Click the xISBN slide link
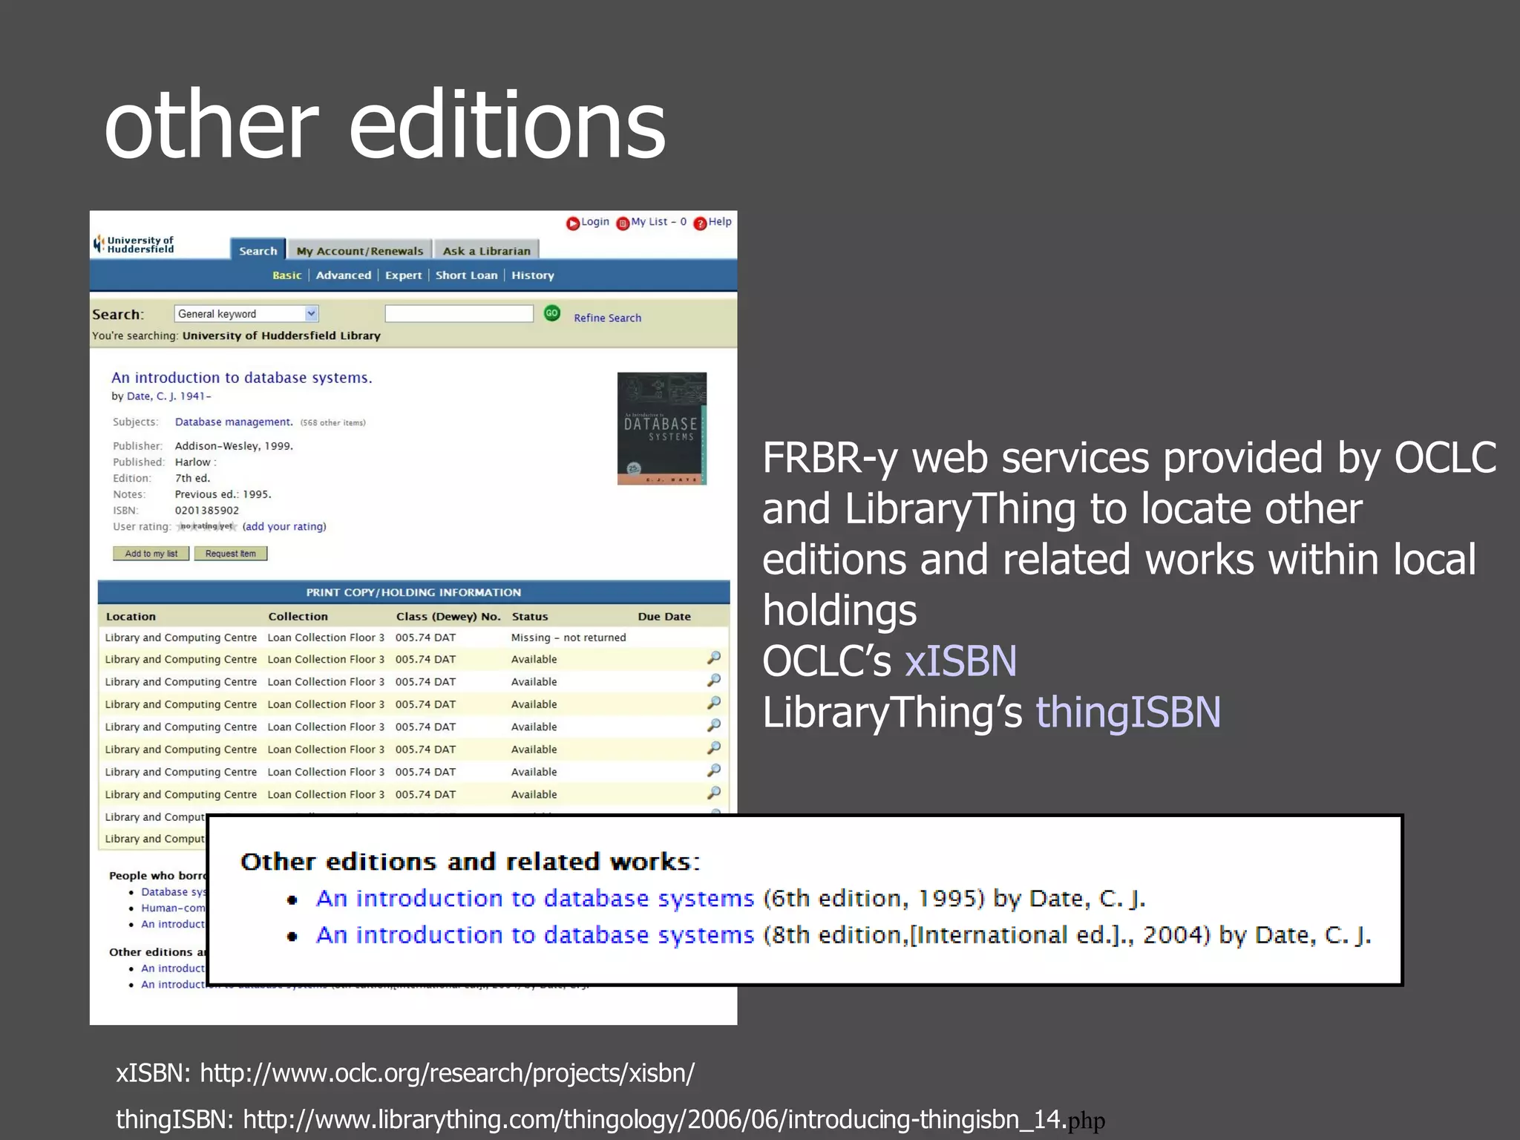Screen dimensions: 1520x1140 [x=960, y=661]
